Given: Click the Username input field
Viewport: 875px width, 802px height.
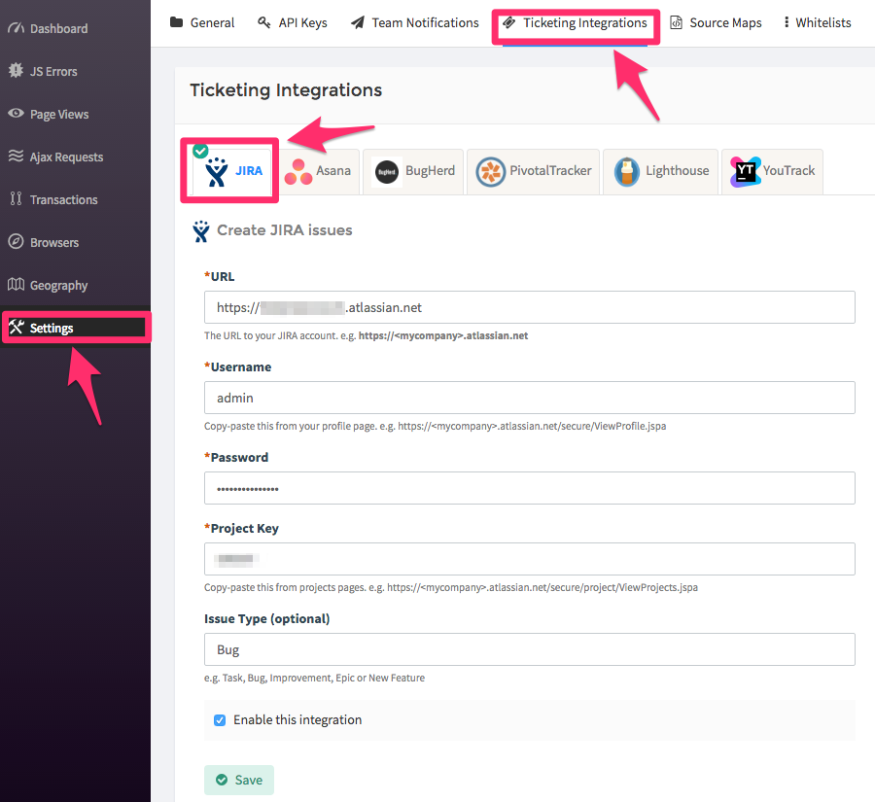Looking at the screenshot, I should point(530,398).
